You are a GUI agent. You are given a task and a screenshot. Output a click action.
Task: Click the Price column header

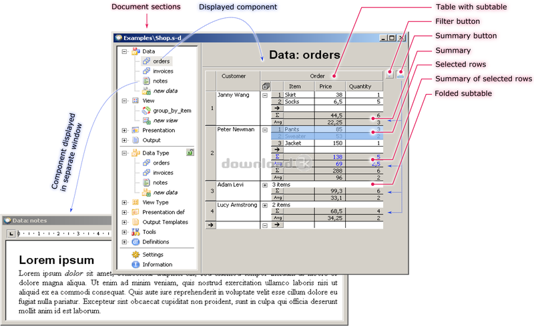330,87
